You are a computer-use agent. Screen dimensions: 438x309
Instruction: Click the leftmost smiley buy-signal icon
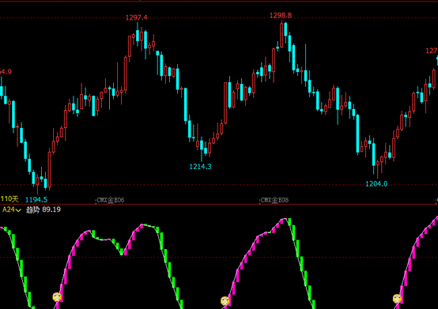(x=57, y=297)
